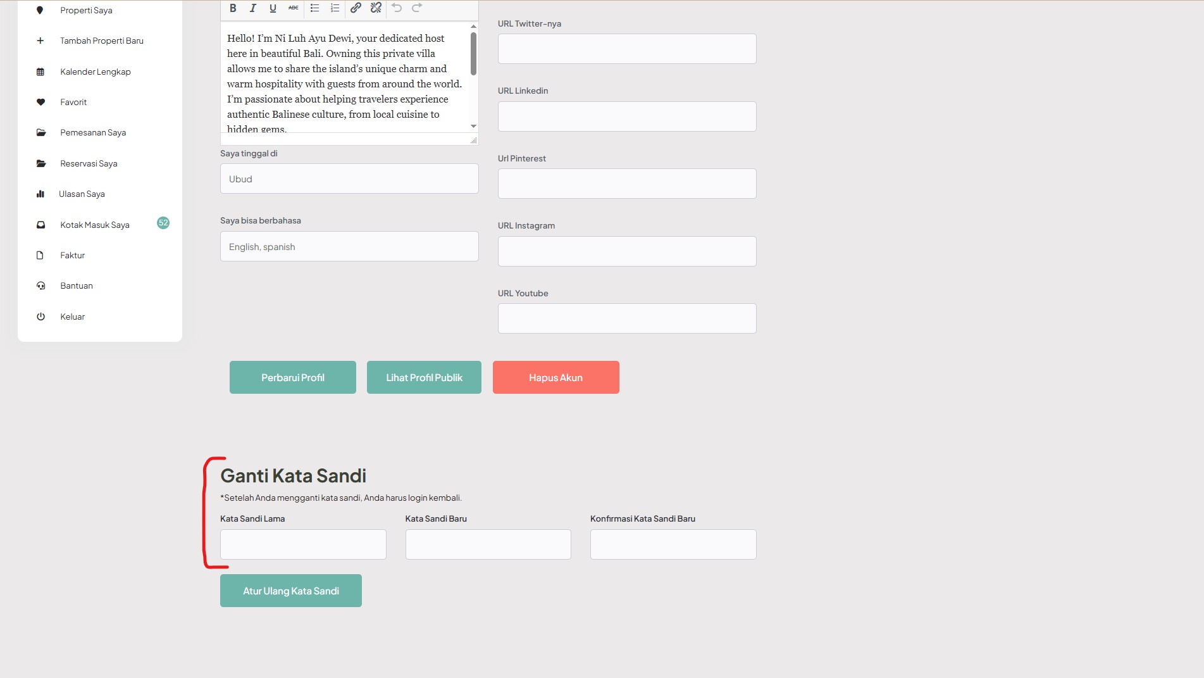This screenshot has width=1204, height=678.
Task: Focus the URL Linkedin field
Action: click(627, 116)
